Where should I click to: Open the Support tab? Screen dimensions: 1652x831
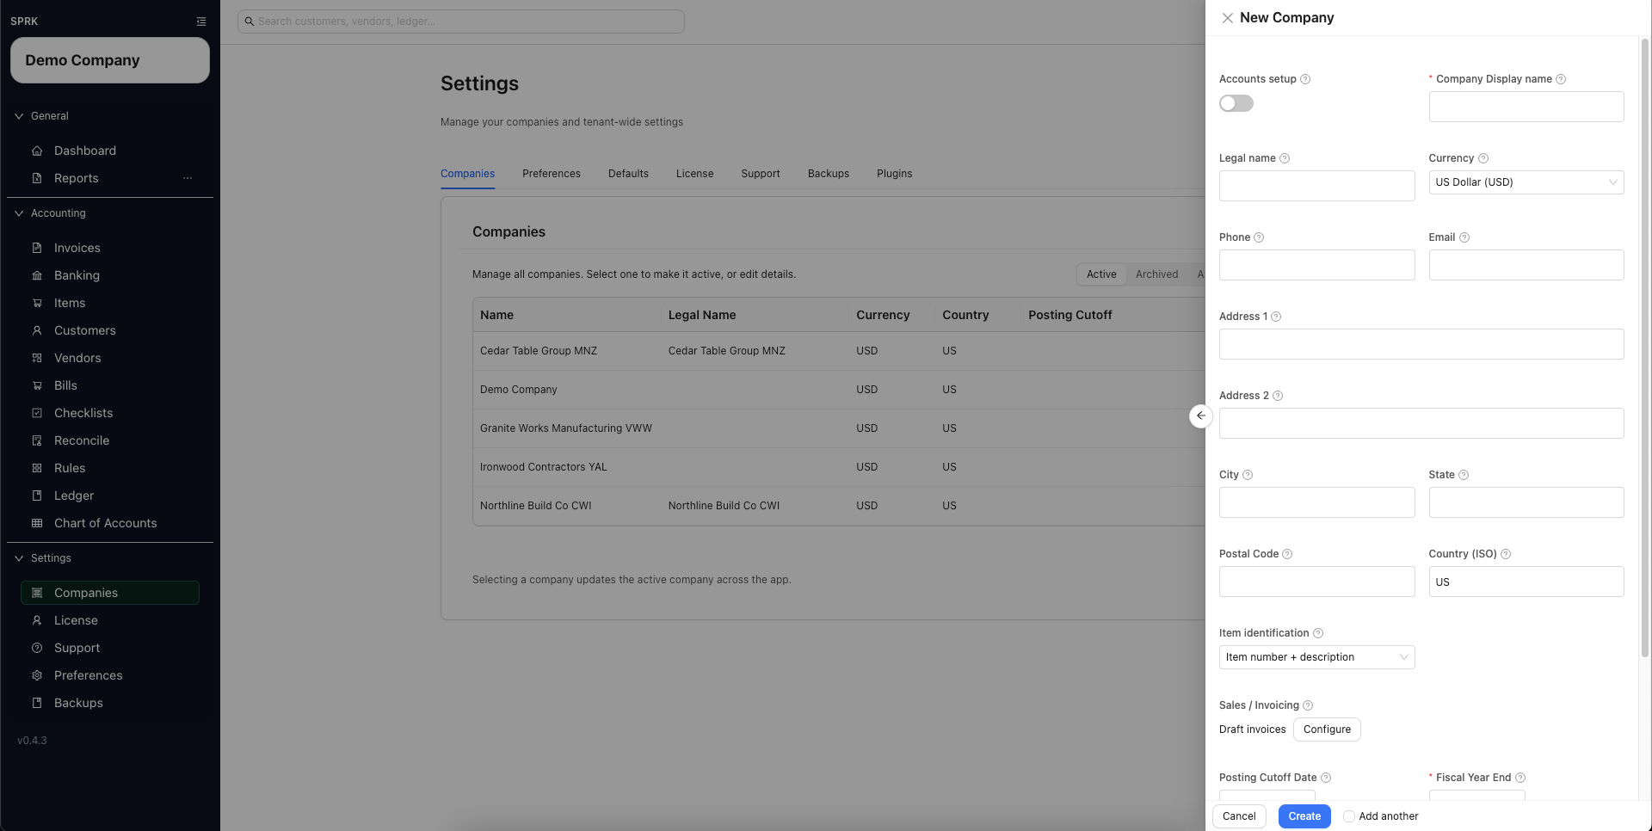(x=761, y=174)
